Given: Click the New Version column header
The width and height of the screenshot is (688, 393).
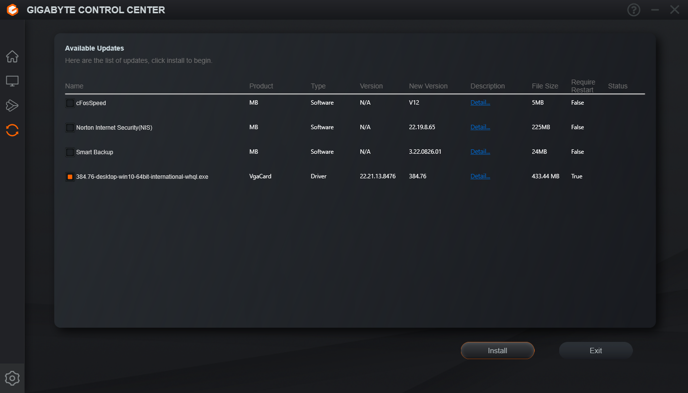Looking at the screenshot, I should 428,86.
